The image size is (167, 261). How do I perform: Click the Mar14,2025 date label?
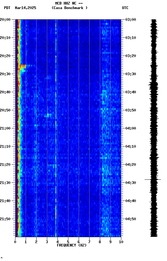[25, 8]
